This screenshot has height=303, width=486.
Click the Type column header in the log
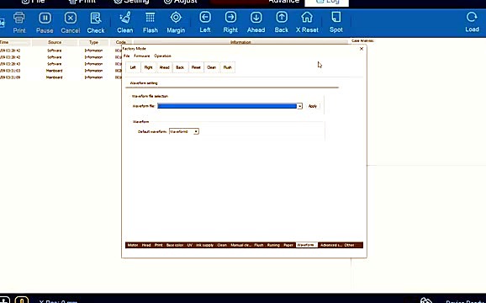tap(93, 42)
